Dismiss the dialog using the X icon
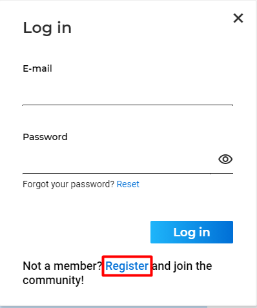Image resolution: width=257 pixels, height=308 pixels. click(238, 18)
